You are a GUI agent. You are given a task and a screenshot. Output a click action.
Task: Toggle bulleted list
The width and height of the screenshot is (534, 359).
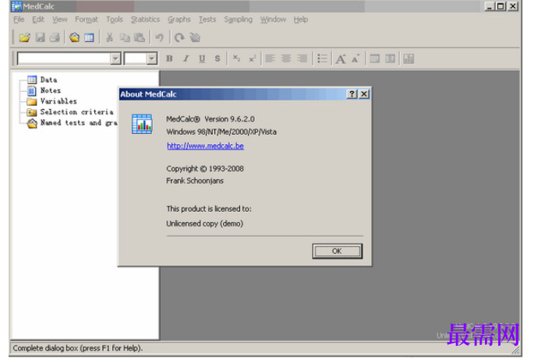click(322, 59)
